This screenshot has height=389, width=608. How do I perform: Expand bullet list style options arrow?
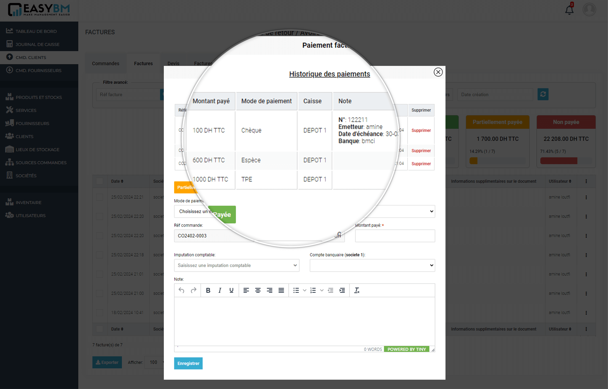pyautogui.click(x=304, y=290)
